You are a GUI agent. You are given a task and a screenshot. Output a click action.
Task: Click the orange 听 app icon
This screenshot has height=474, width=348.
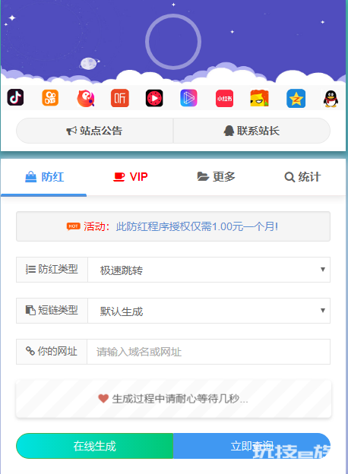click(120, 98)
